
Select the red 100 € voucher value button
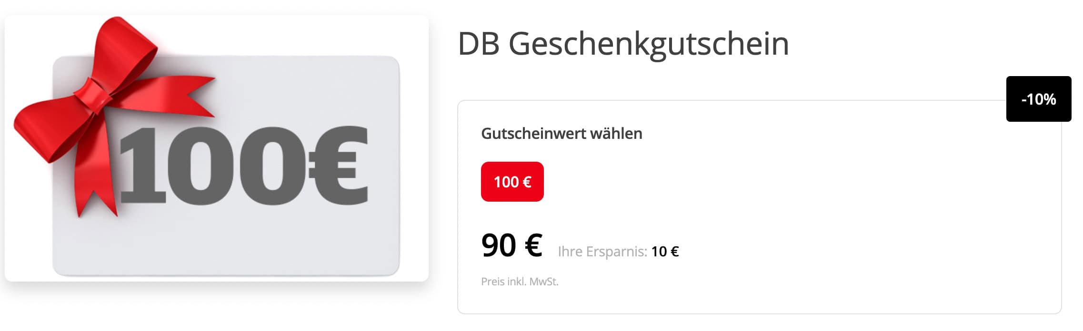[x=512, y=182]
